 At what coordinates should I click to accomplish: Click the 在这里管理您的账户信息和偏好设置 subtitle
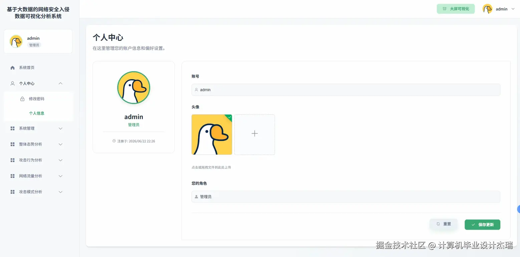pos(129,48)
